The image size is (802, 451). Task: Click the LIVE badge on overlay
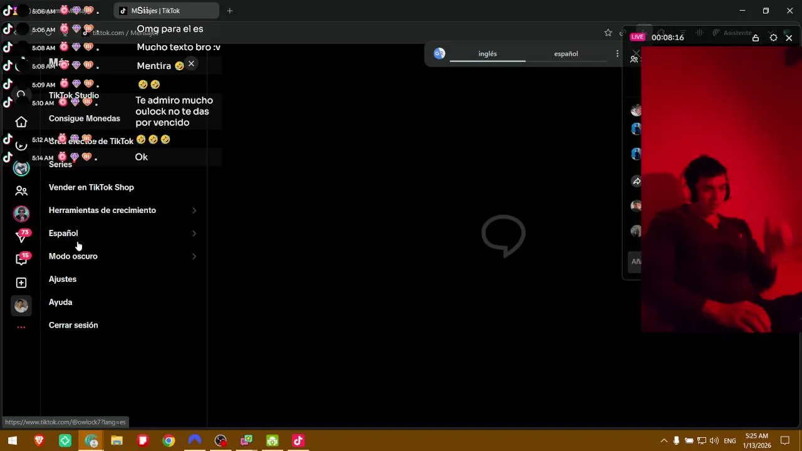(638, 37)
